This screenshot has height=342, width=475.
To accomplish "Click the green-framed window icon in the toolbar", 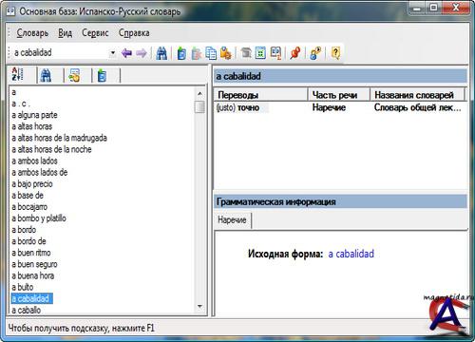I will (260, 53).
